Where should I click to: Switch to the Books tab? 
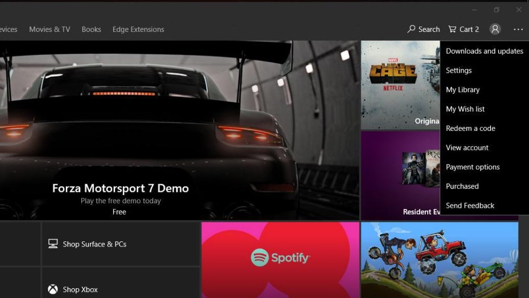coord(91,29)
